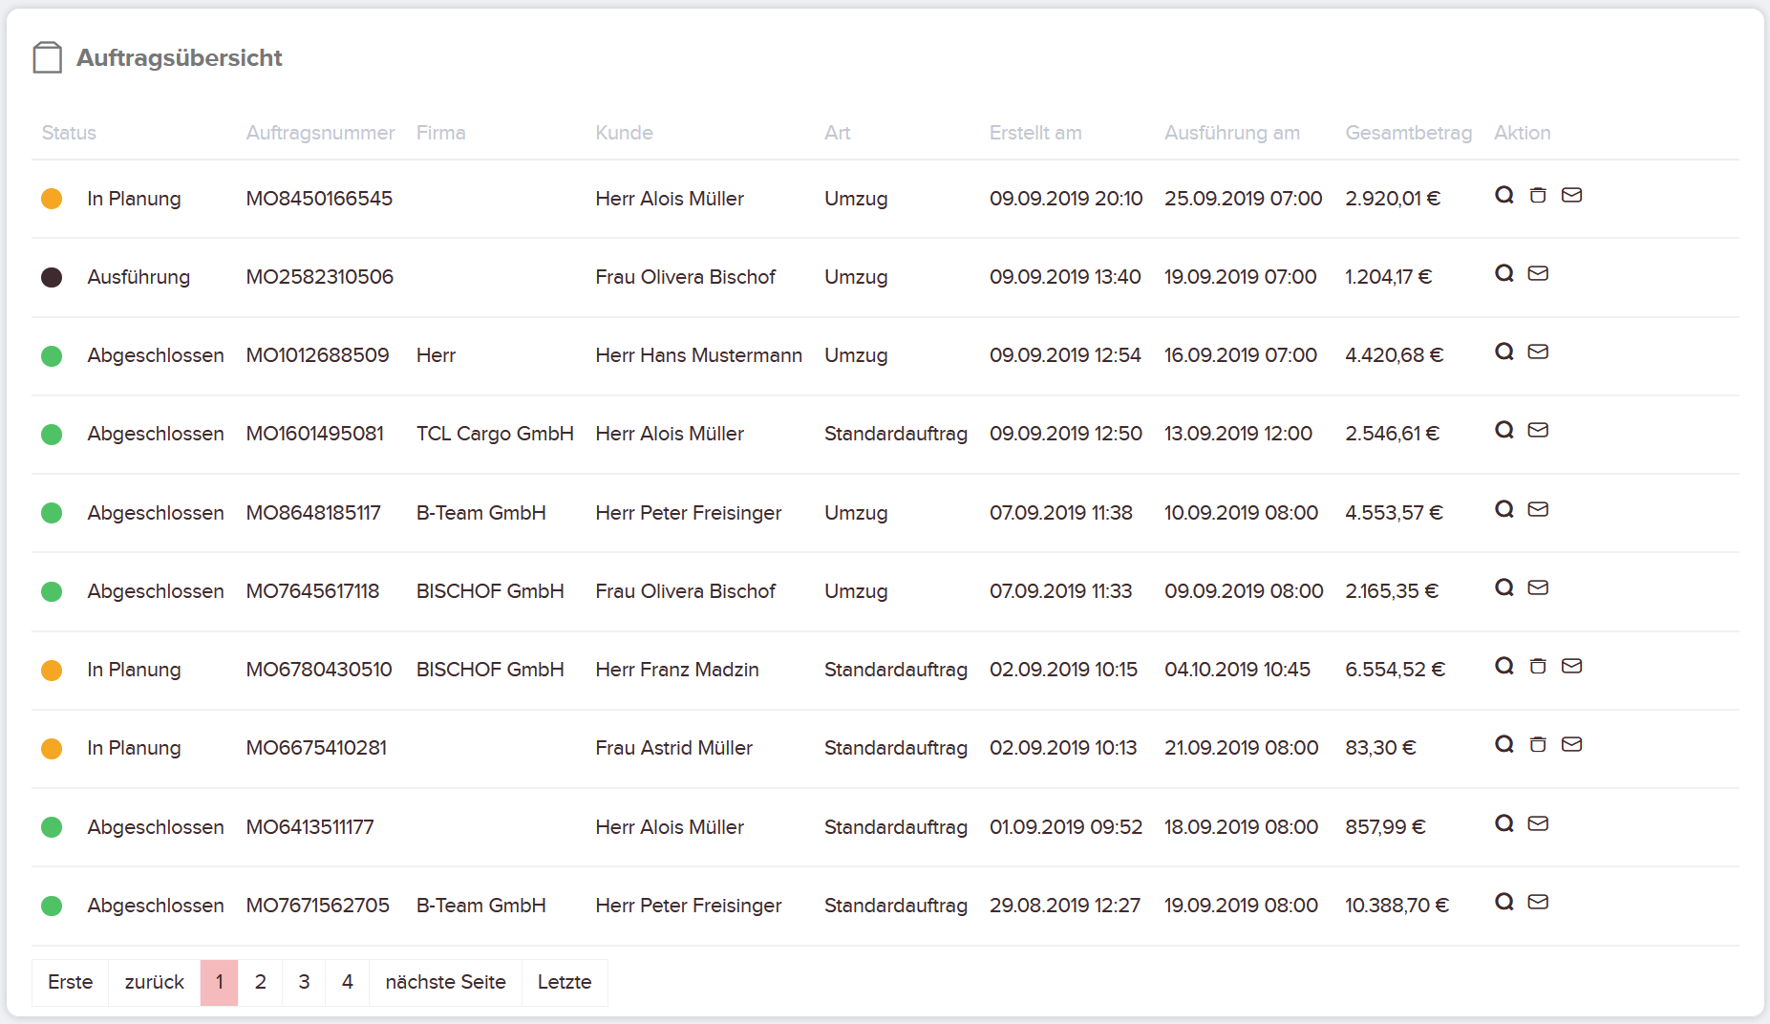
Task: Send mail for order MO6413511177
Action: coord(1538,823)
